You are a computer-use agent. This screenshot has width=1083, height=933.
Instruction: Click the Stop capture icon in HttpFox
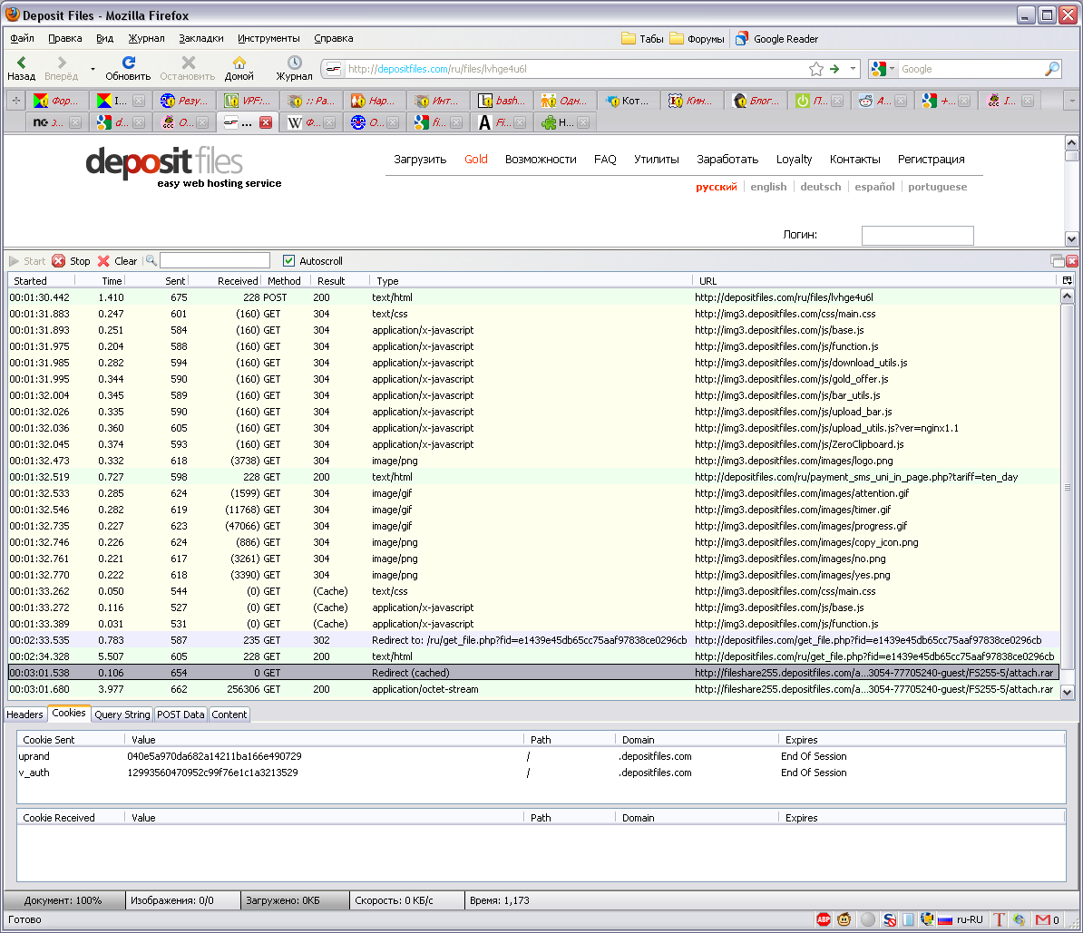[59, 261]
